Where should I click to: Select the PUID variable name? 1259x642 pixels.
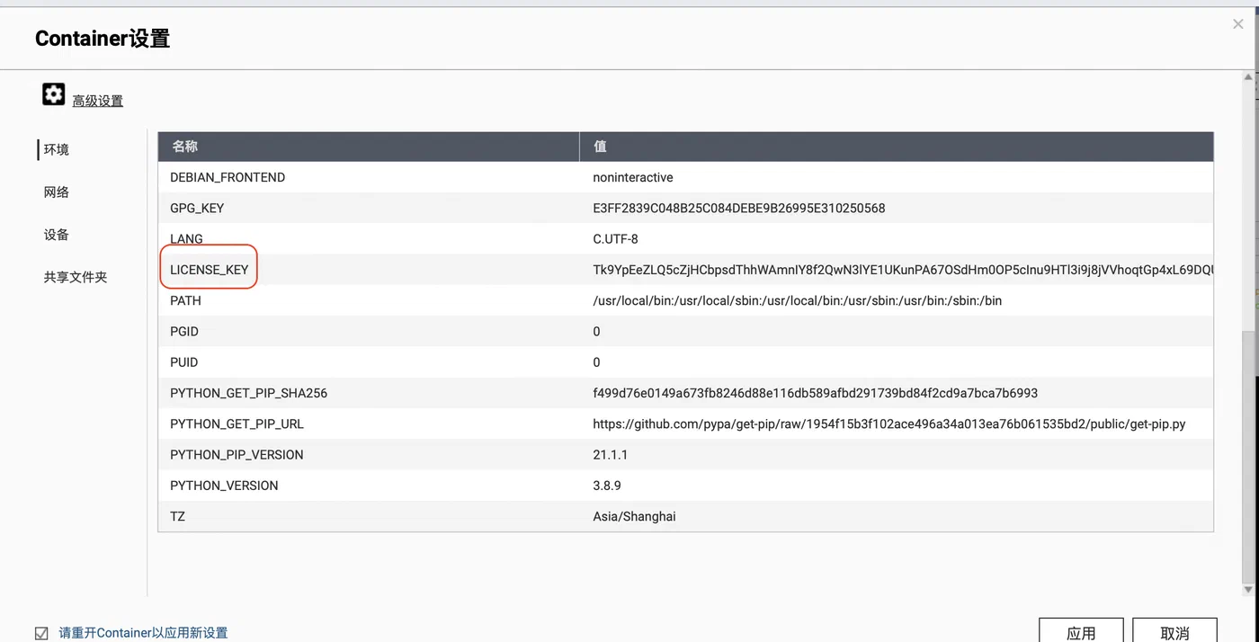[x=184, y=362]
